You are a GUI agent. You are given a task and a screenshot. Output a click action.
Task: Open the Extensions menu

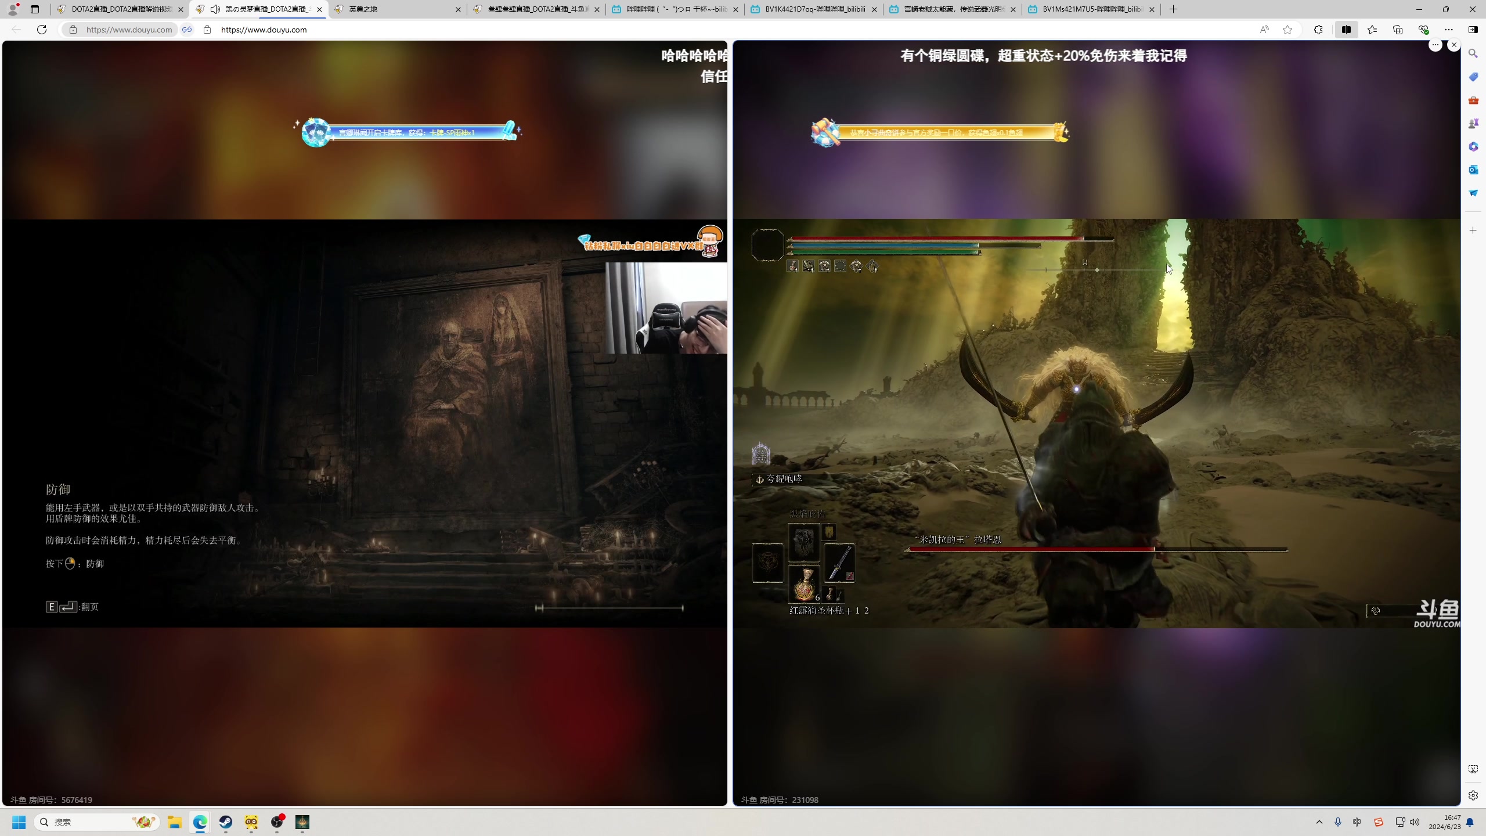tap(1318, 30)
